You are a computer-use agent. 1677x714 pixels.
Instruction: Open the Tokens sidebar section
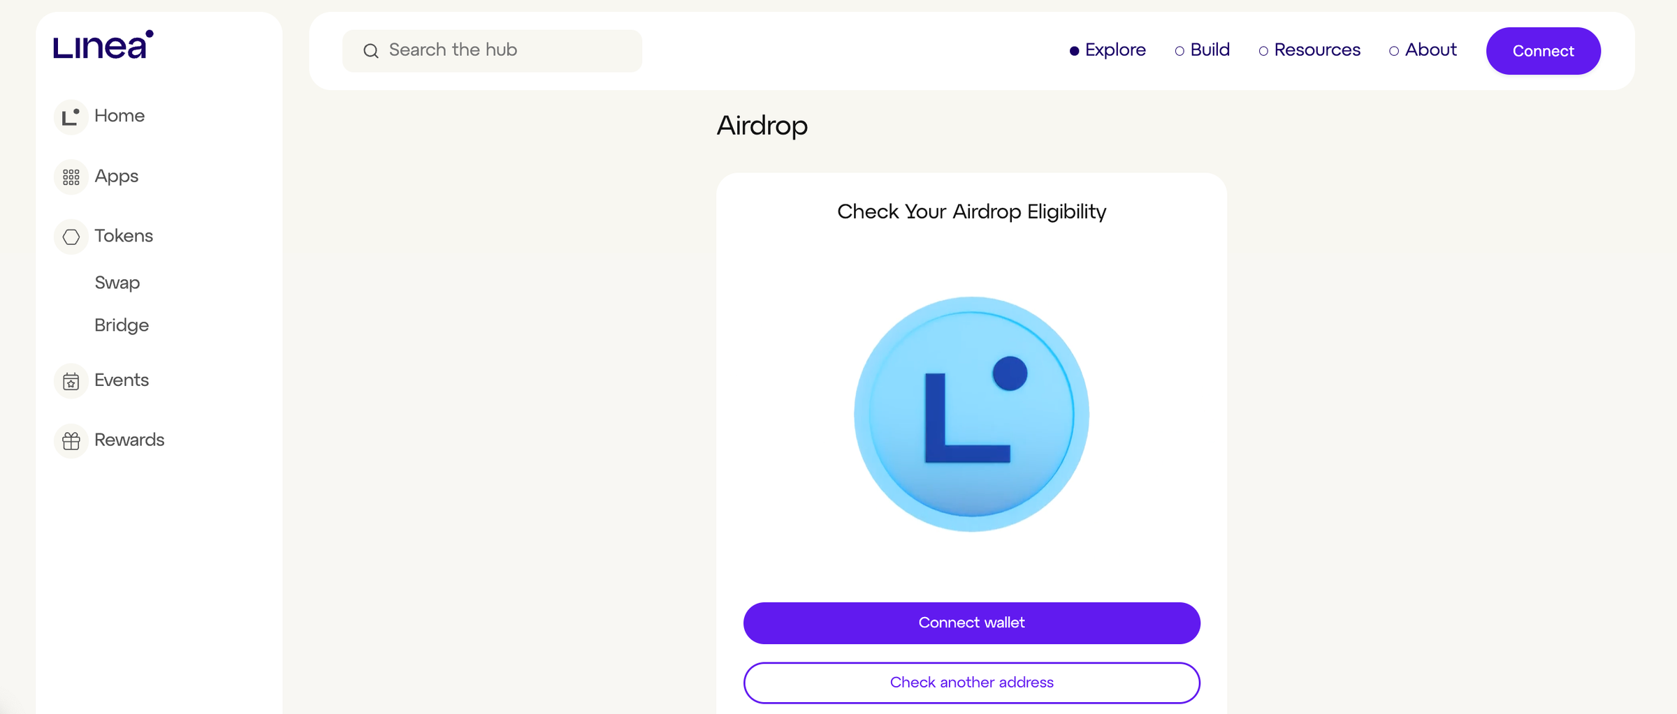coord(124,236)
